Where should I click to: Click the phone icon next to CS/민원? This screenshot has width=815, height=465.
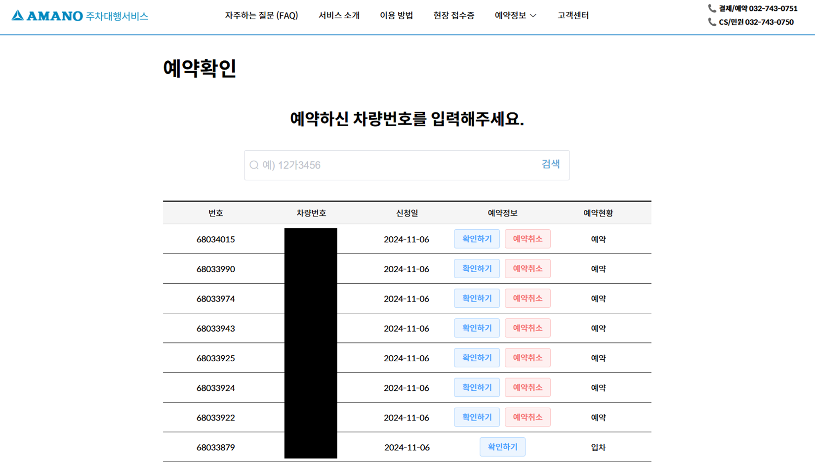tap(712, 22)
